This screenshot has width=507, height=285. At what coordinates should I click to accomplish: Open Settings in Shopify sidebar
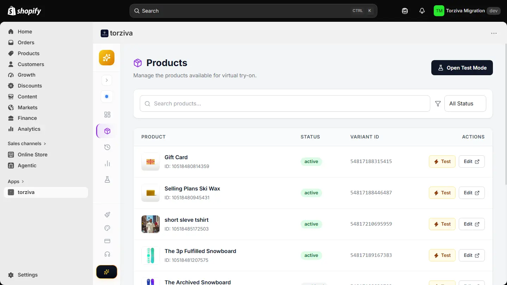click(46, 275)
